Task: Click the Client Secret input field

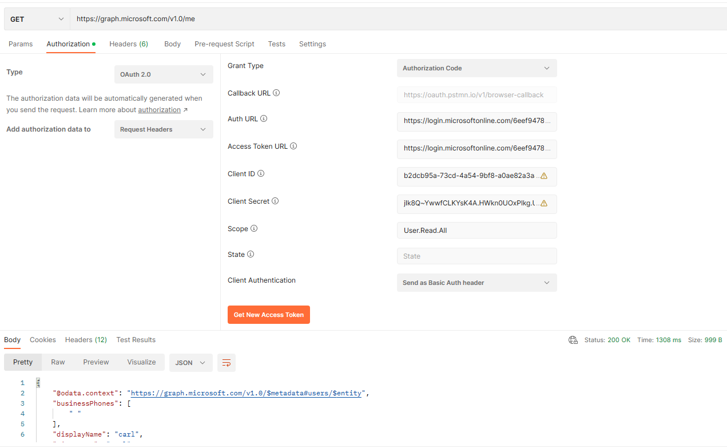Action: 476,204
